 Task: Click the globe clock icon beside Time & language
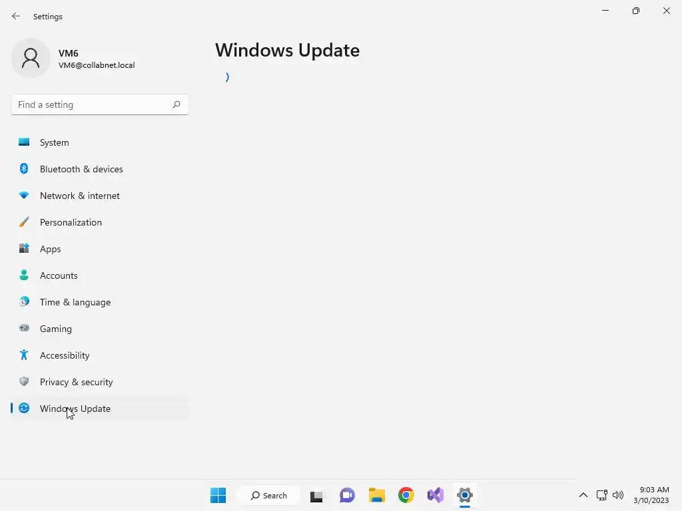24,301
